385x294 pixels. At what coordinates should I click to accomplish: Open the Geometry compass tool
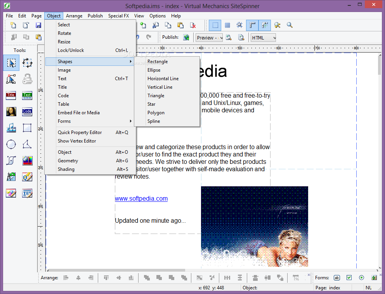tap(11, 177)
